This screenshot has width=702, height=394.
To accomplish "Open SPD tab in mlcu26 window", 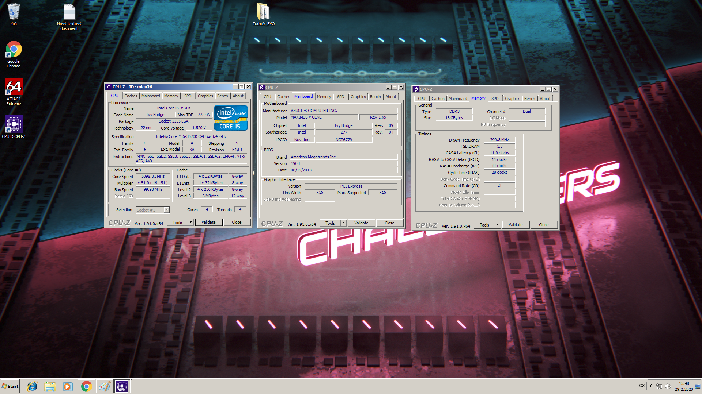I will [x=188, y=96].
